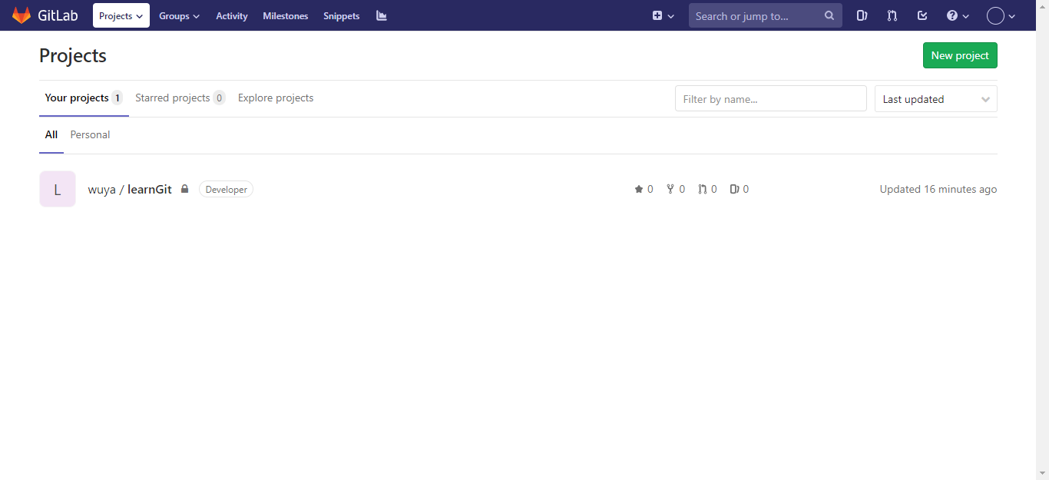Open the wuya / learnGit project link
The width and height of the screenshot is (1049, 480).
(130, 189)
